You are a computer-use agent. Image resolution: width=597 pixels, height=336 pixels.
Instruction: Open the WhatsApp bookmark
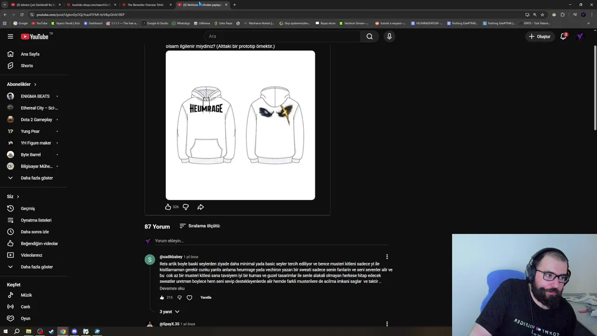tap(181, 23)
